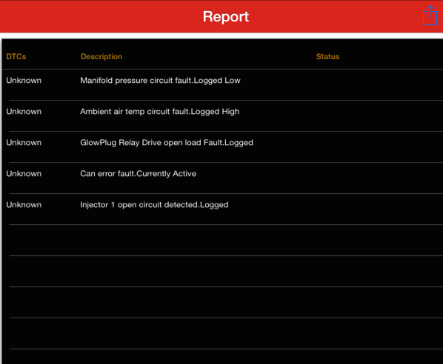
Task: Click the Report title text
Action: (x=226, y=16)
